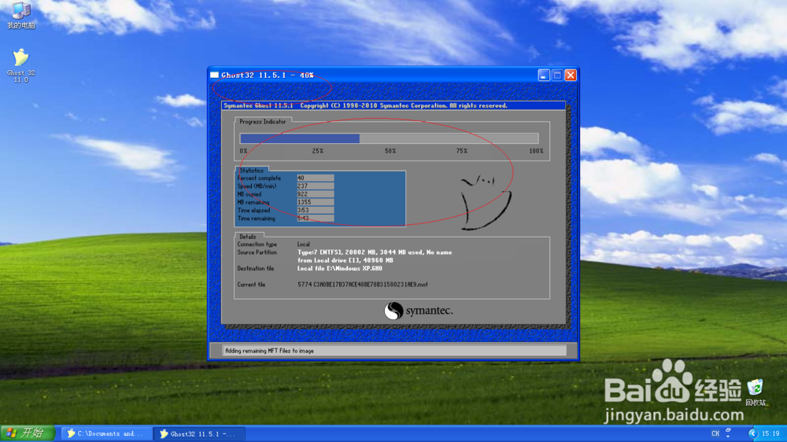Click the Ghost32 window title bar icon
787x442 pixels.
point(214,76)
